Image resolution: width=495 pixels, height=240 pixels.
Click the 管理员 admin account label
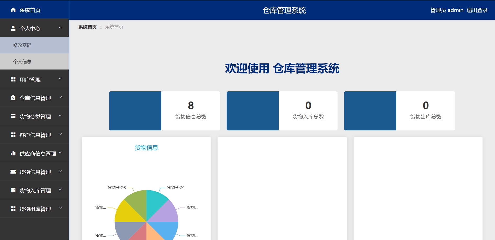[447, 10]
